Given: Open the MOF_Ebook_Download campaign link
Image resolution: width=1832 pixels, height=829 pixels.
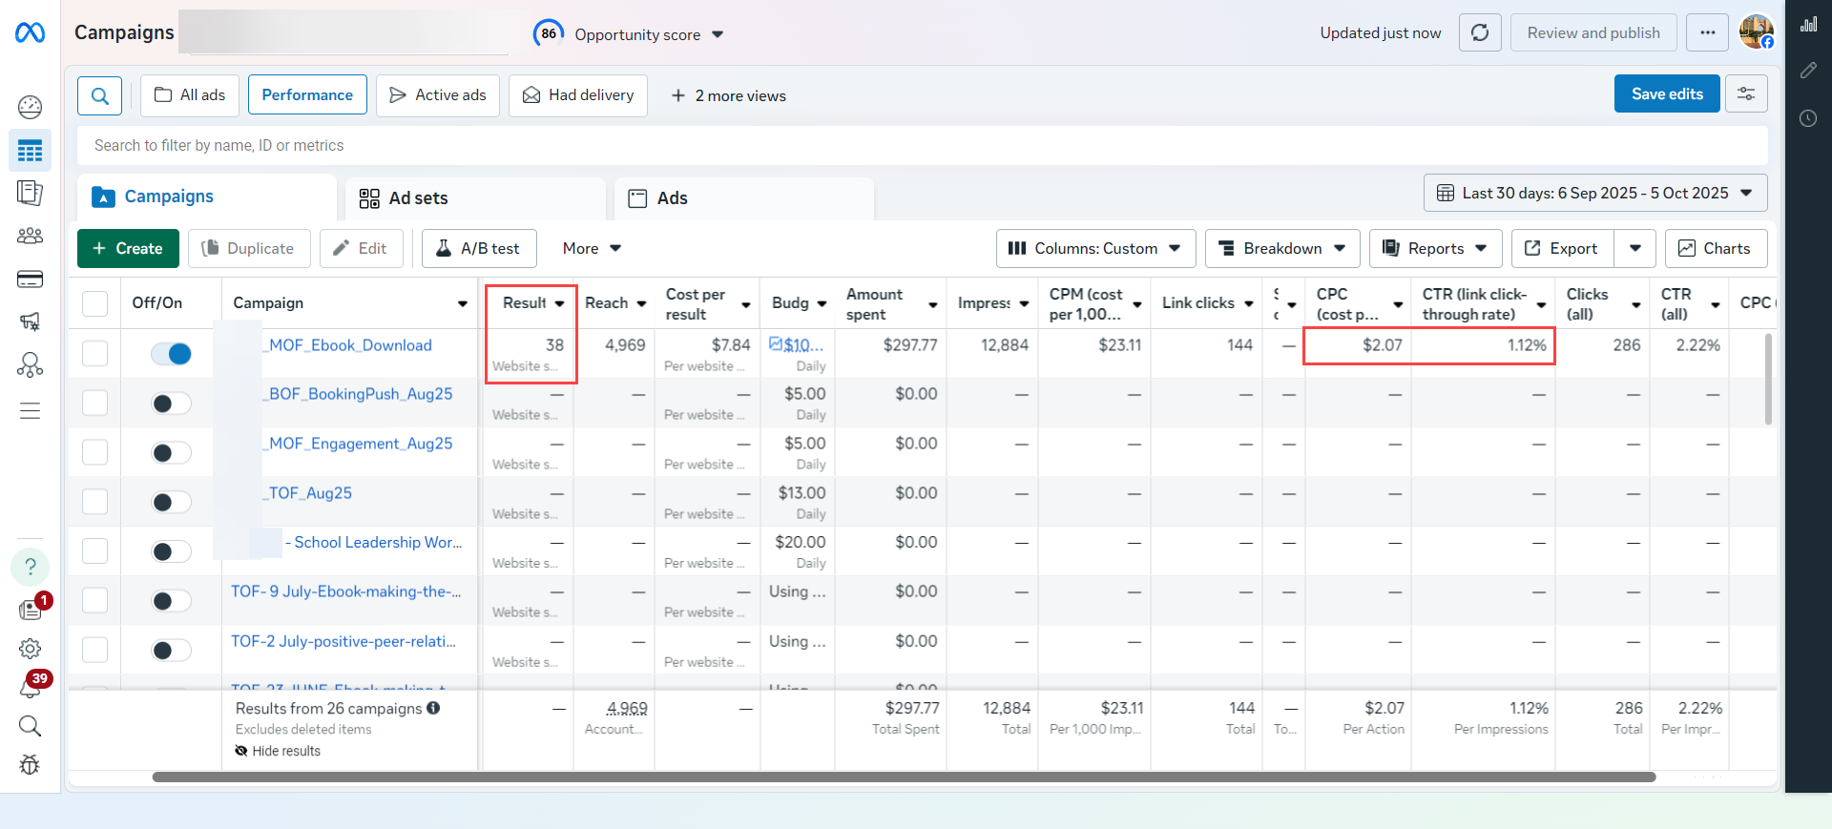Looking at the screenshot, I should [350, 345].
